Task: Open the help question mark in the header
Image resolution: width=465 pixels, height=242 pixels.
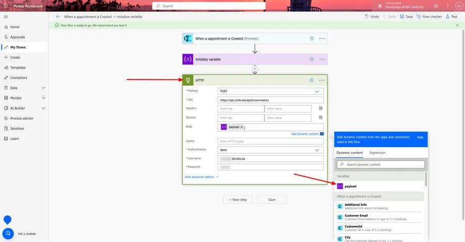Action: (x=447, y=6)
